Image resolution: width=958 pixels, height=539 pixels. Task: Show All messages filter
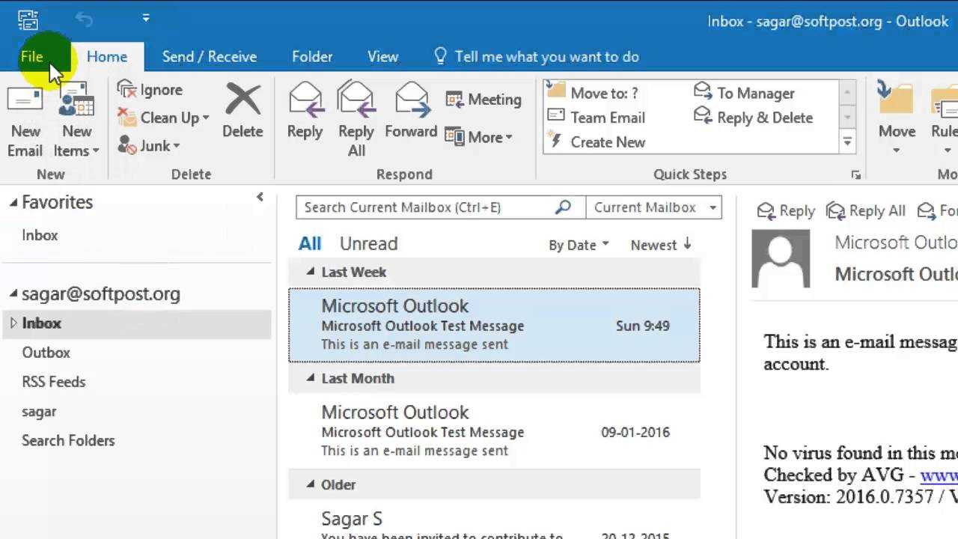[310, 244]
